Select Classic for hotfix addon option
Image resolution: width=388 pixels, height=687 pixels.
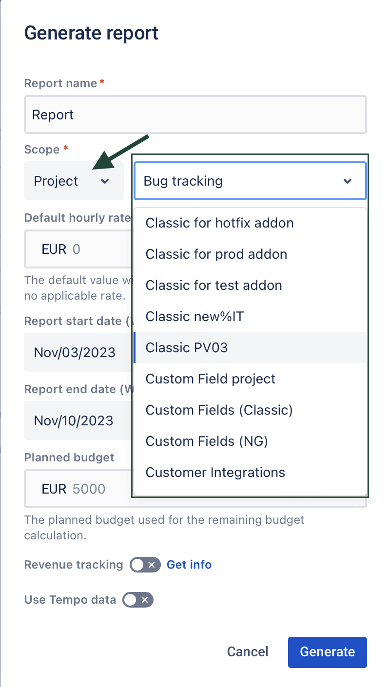pos(219,223)
